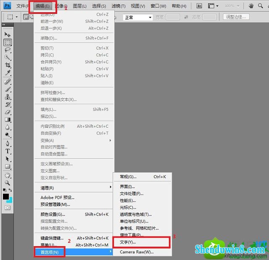269x260 pixels.
Task: Open the 编辑(E) menu
Action: click(42, 6)
